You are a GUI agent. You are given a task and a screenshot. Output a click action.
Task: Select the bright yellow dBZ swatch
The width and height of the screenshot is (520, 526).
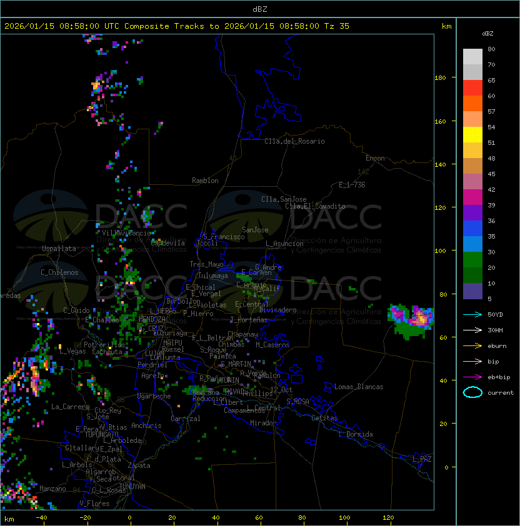(472, 134)
